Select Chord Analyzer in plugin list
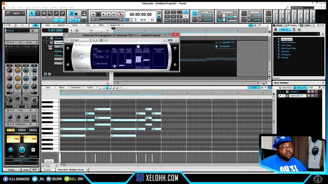The height and width of the screenshot is (184, 328). click(x=288, y=42)
